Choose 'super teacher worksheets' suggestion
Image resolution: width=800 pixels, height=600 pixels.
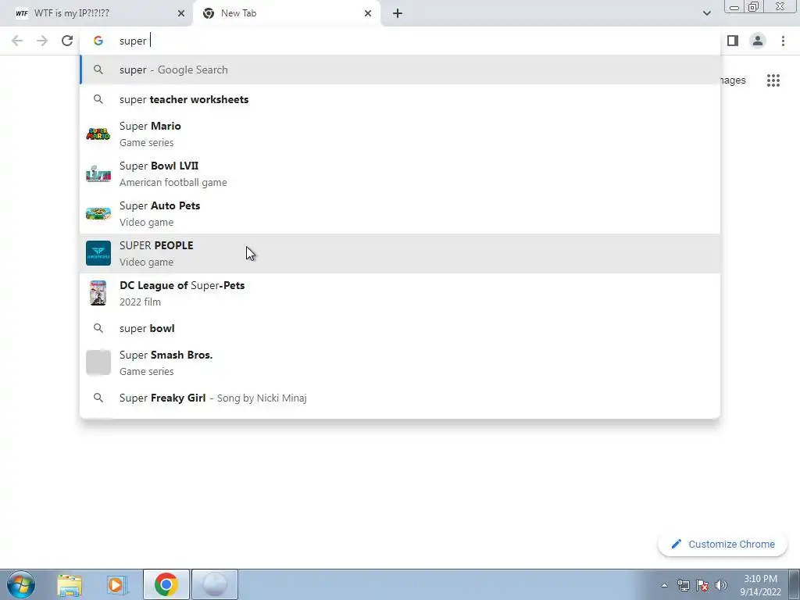tap(400, 99)
